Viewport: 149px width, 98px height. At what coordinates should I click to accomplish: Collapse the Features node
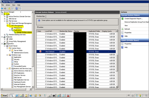point(2,37)
